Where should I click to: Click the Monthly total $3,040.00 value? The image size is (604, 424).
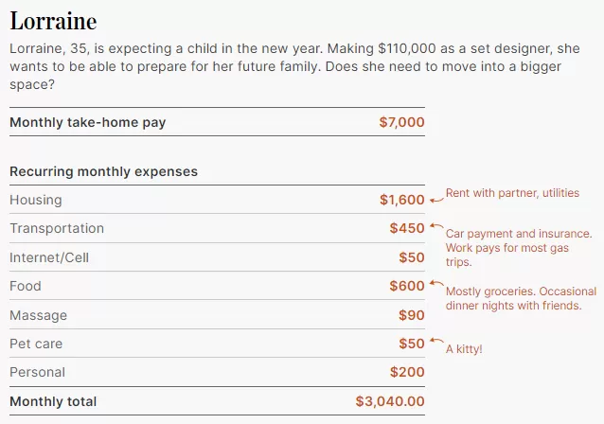pyautogui.click(x=390, y=401)
